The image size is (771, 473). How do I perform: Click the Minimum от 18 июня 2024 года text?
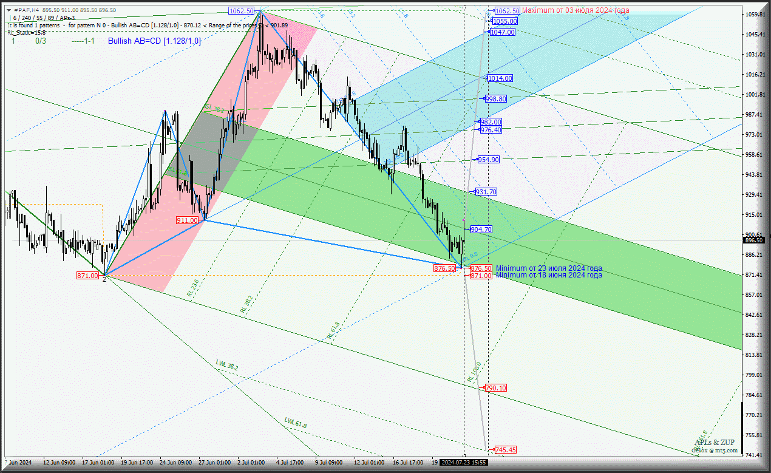click(549, 275)
